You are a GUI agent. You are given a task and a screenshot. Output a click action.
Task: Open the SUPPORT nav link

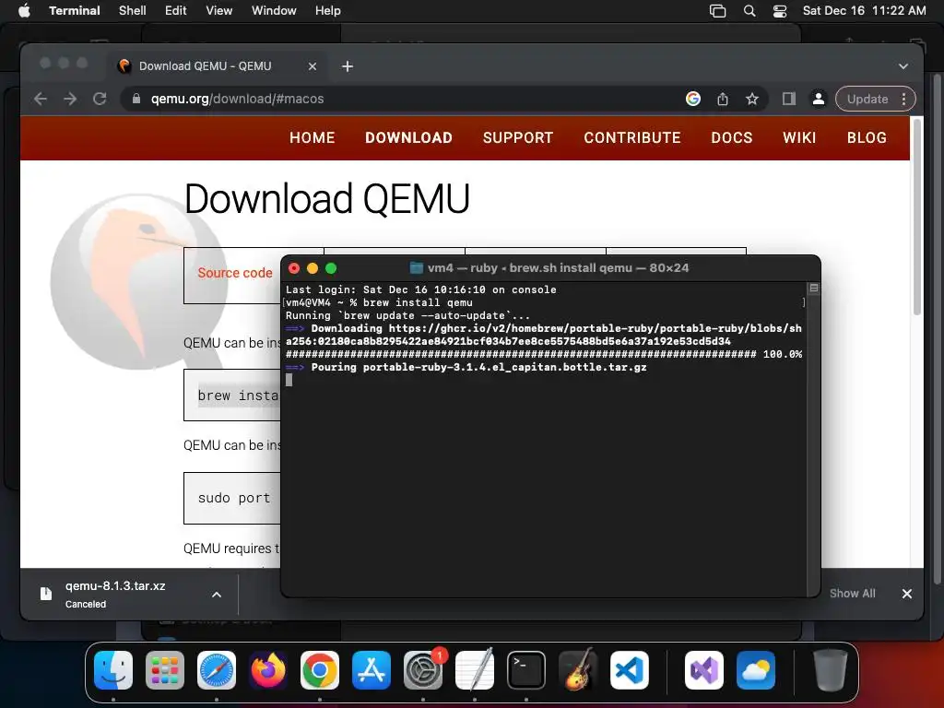click(x=518, y=138)
